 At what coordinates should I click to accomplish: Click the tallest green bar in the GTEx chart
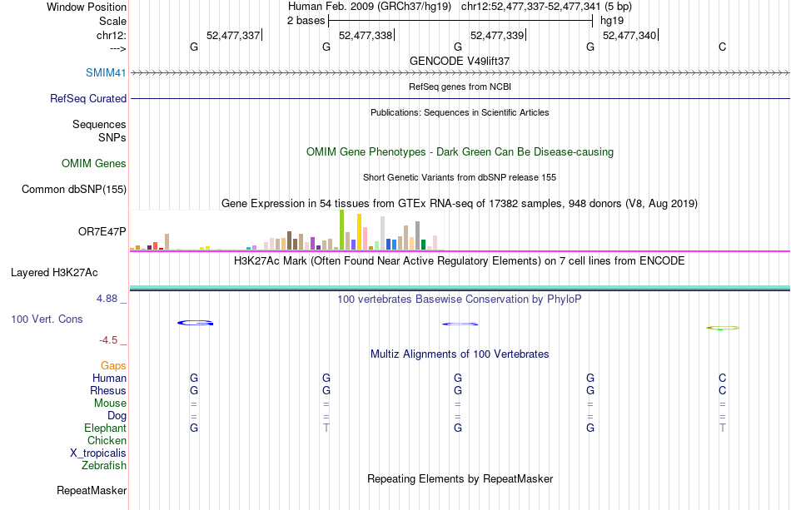(x=341, y=230)
